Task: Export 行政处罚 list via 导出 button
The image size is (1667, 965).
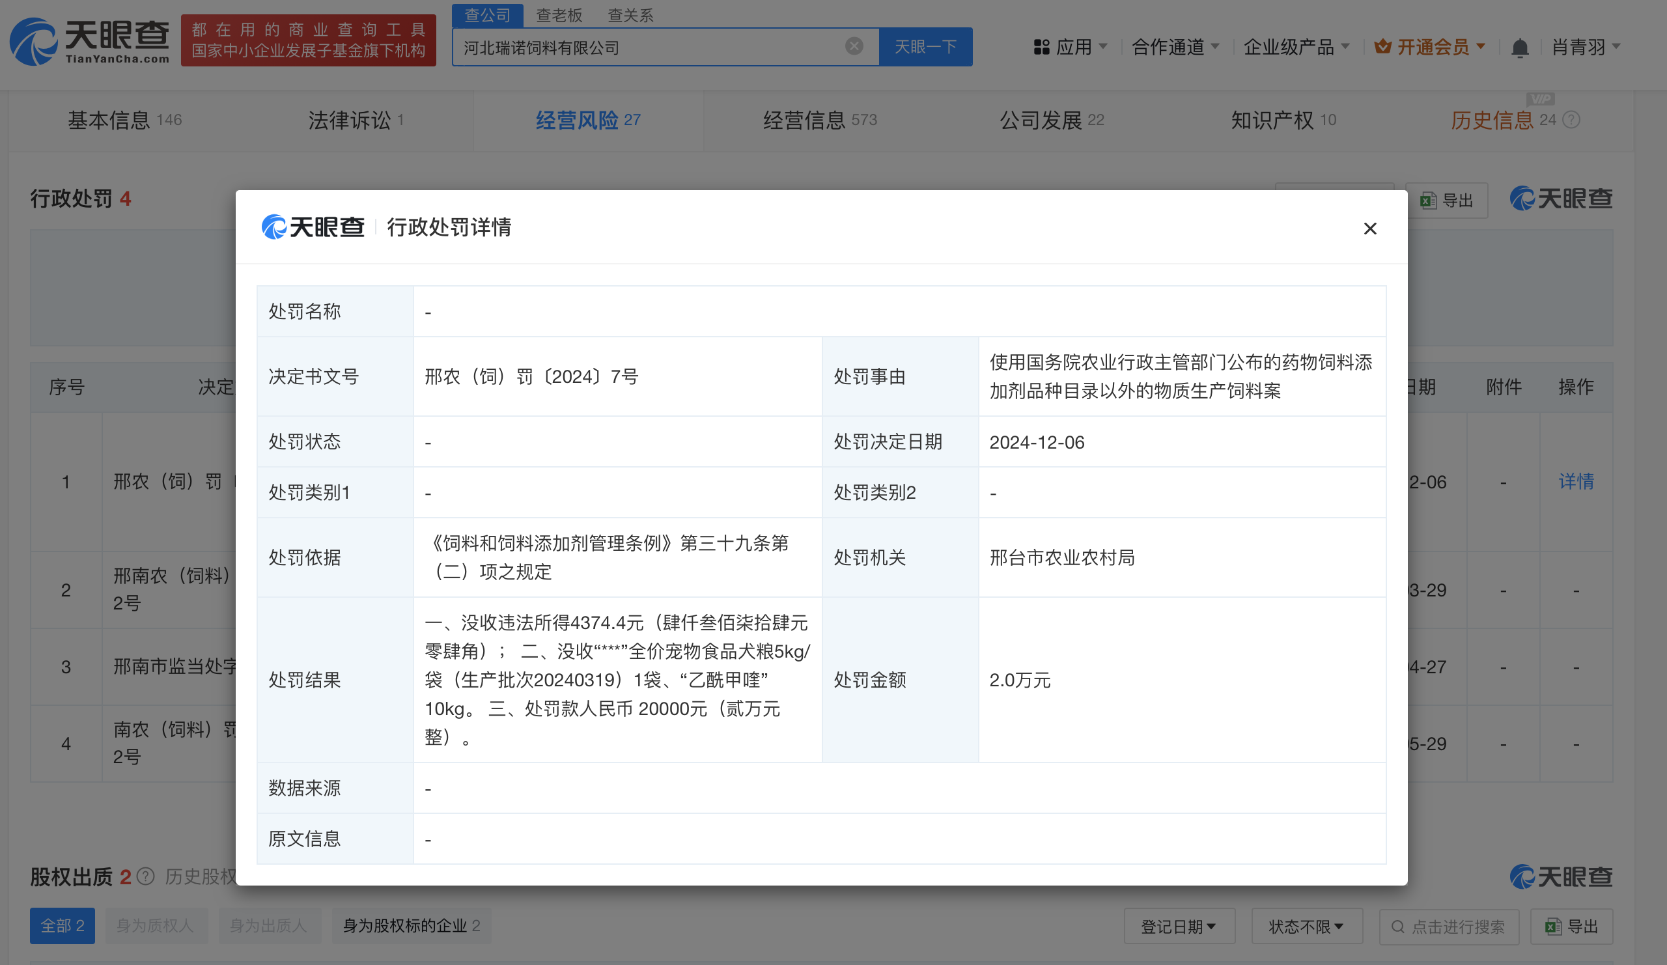Action: click(1448, 201)
